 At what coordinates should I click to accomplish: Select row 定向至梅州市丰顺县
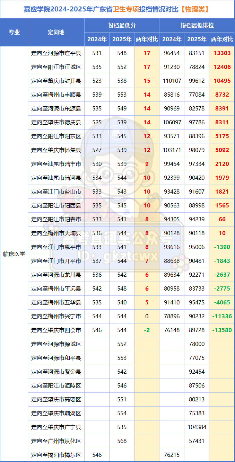click(131, 95)
